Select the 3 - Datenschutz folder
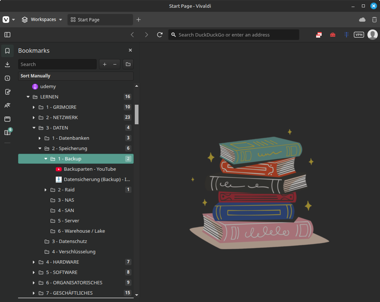Screen dimensions: 380x302 pos(76,241)
